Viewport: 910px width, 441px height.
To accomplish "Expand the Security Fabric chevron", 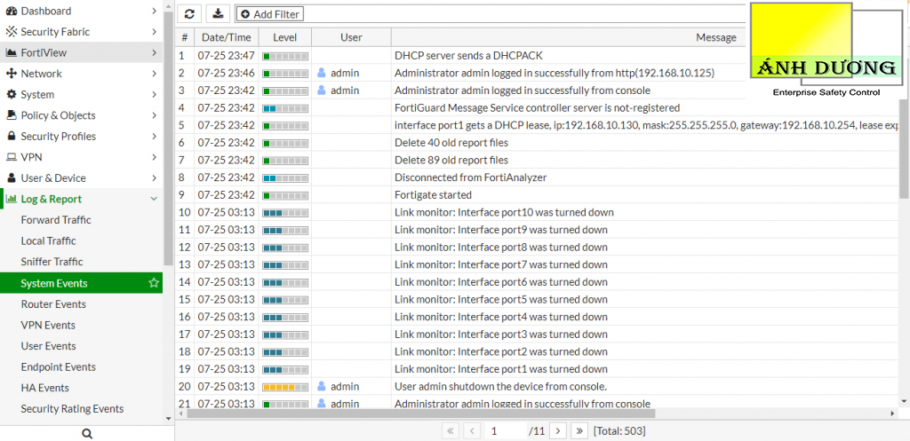I will [x=154, y=32].
